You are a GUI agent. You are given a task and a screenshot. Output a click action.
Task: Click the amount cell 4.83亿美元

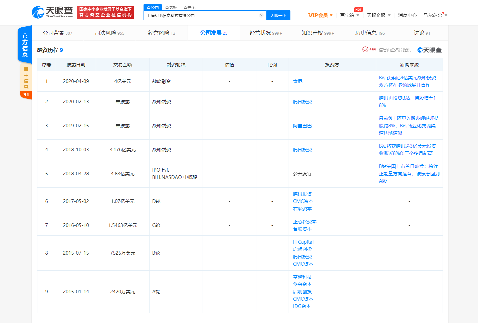[x=123, y=174]
